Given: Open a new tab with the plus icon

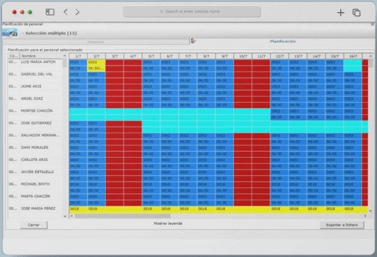Looking at the screenshot, I should click(x=341, y=12).
